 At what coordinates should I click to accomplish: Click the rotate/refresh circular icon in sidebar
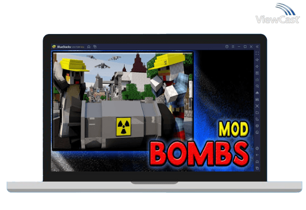pyautogui.click(x=257, y=132)
